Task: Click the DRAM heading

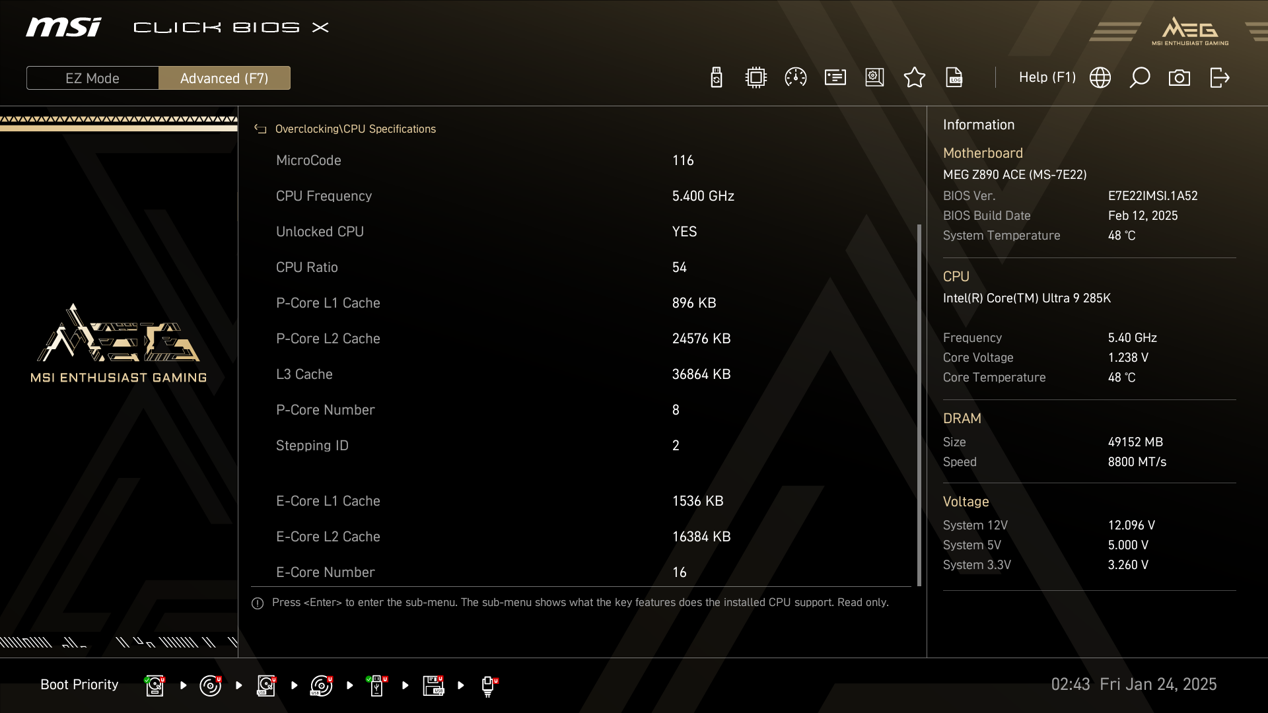Action: 962,419
